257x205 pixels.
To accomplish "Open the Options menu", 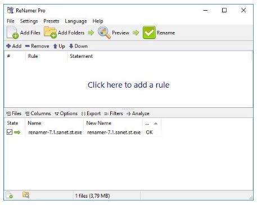I will tap(66, 113).
